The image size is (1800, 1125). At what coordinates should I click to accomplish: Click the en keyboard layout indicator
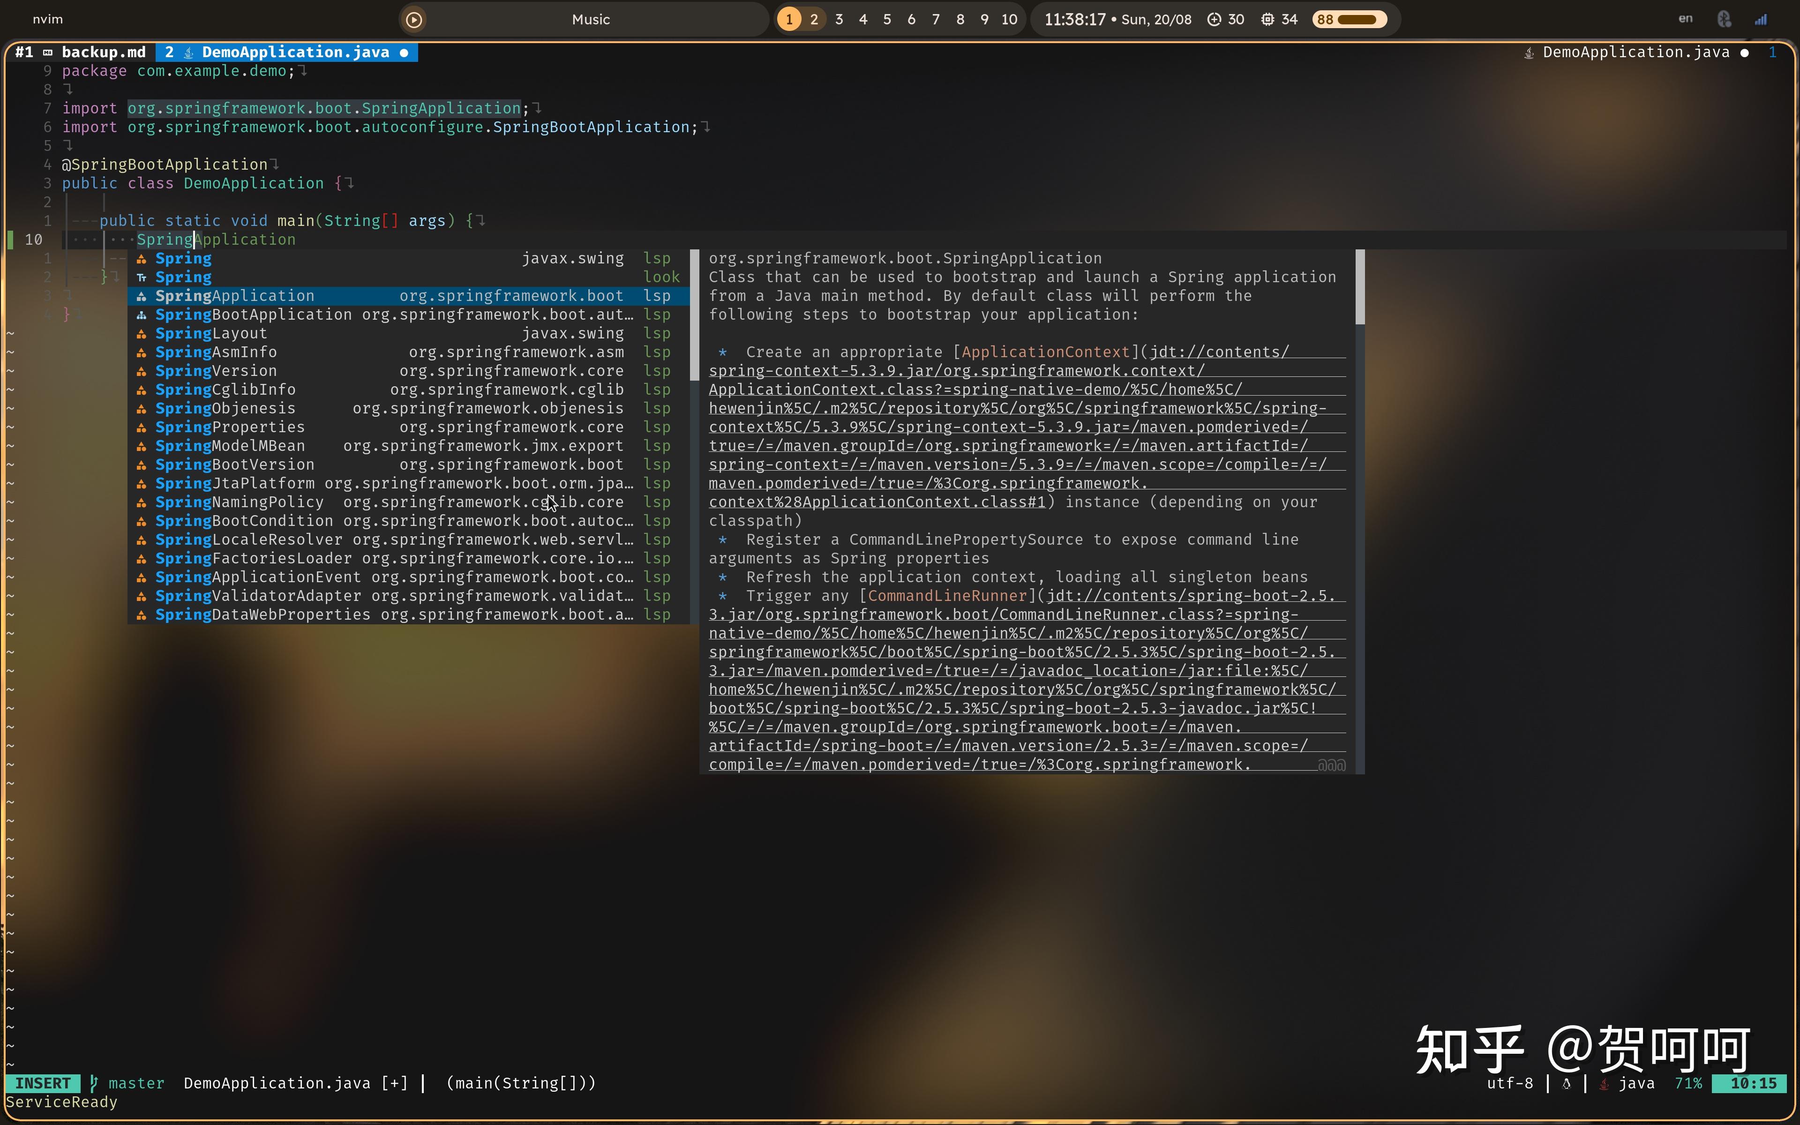[1685, 18]
